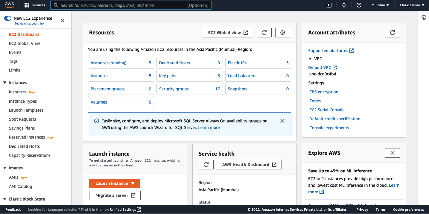Click external link icon beside Default VPC
This screenshot has height=214, width=429.
tap(335, 67)
